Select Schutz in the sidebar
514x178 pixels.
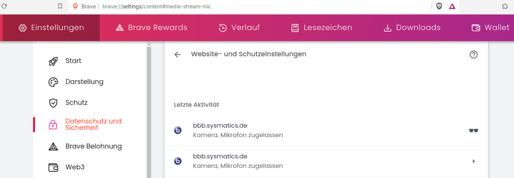click(76, 103)
